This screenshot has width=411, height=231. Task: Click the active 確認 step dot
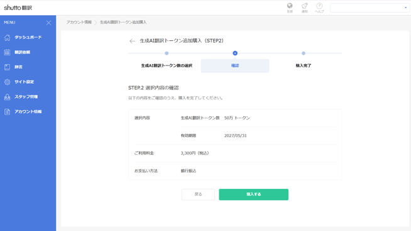[x=235, y=54]
